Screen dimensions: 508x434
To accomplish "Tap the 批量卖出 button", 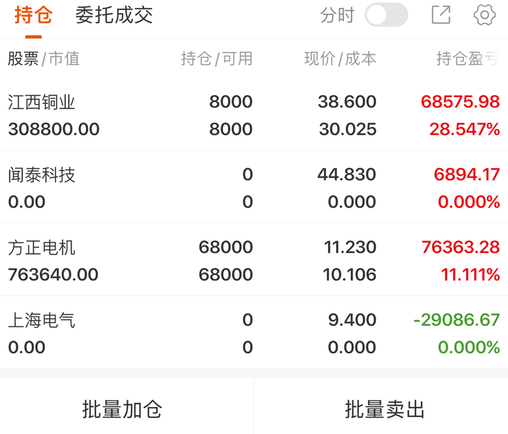I will (384, 409).
